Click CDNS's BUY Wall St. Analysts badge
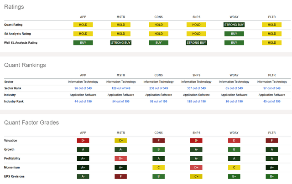The height and width of the screenshot is (184, 292). click(159, 43)
